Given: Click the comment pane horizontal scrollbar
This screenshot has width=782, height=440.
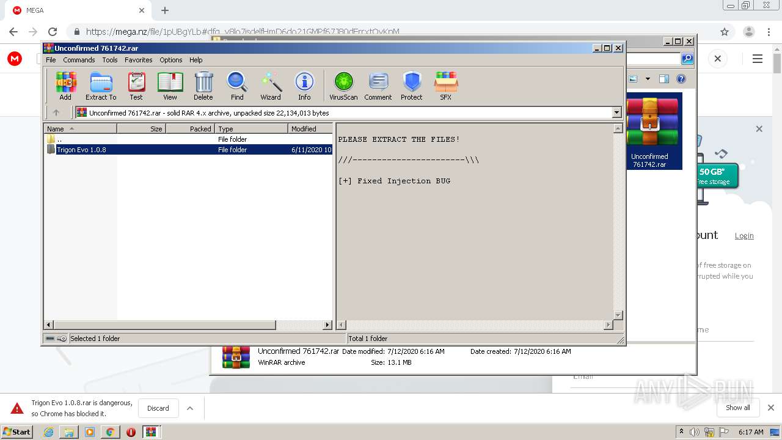Looking at the screenshot, I should (475, 324).
